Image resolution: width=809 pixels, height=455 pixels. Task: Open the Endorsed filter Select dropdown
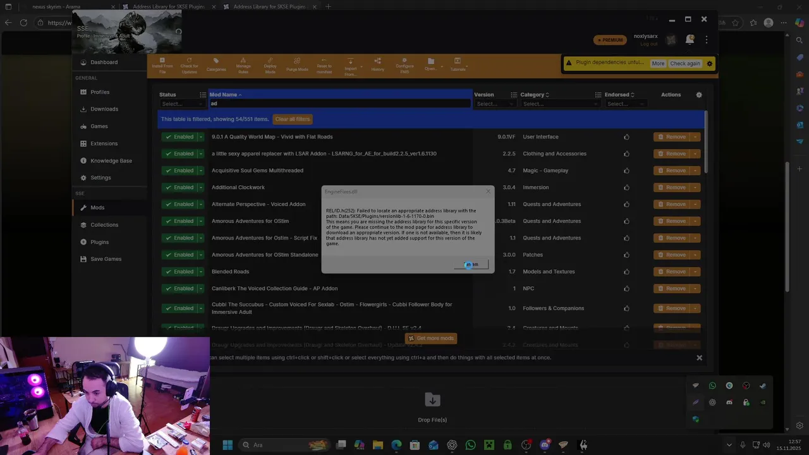625,104
